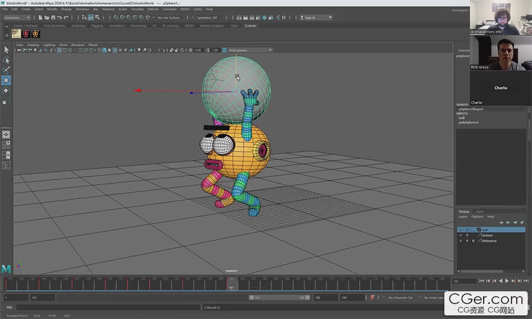Activate the Scale tool in toolbox
Viewport: 532px width, 319px height.
[6, 101]
